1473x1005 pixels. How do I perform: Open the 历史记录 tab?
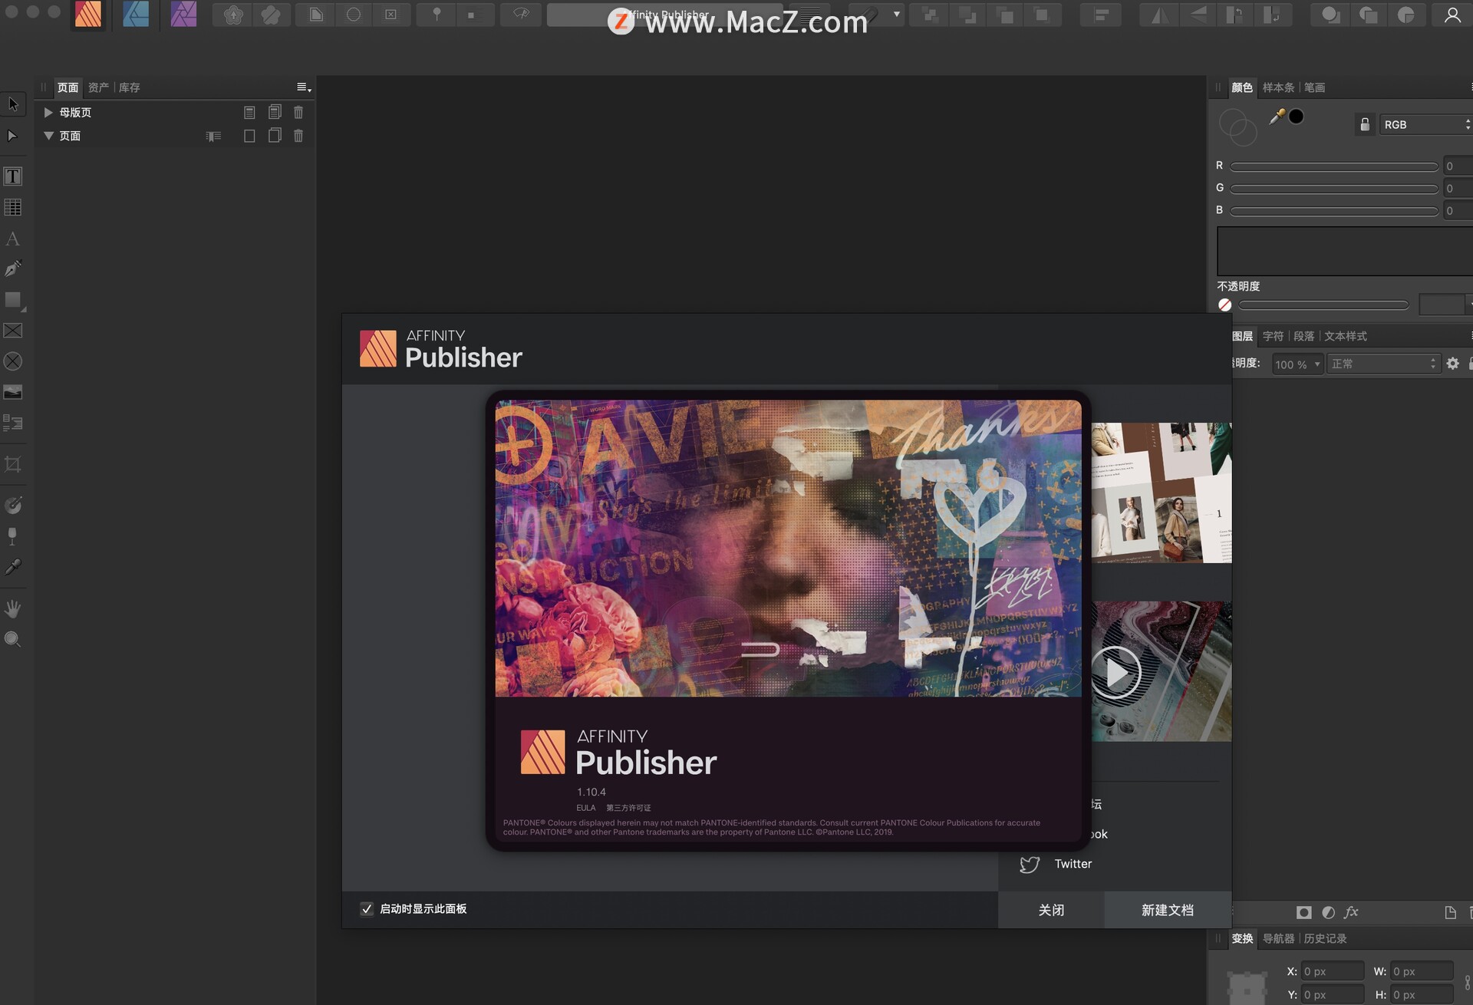click(x=1325, y=938)
